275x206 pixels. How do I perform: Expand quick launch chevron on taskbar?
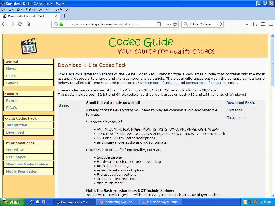[50, 201]
